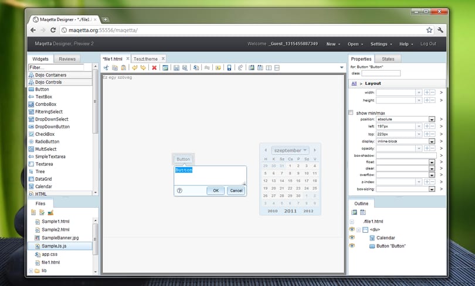This screenshot has height=286, width=475.
Task: Click the All breadcrumb link in Properties
Action: click(x=354, y=84)
